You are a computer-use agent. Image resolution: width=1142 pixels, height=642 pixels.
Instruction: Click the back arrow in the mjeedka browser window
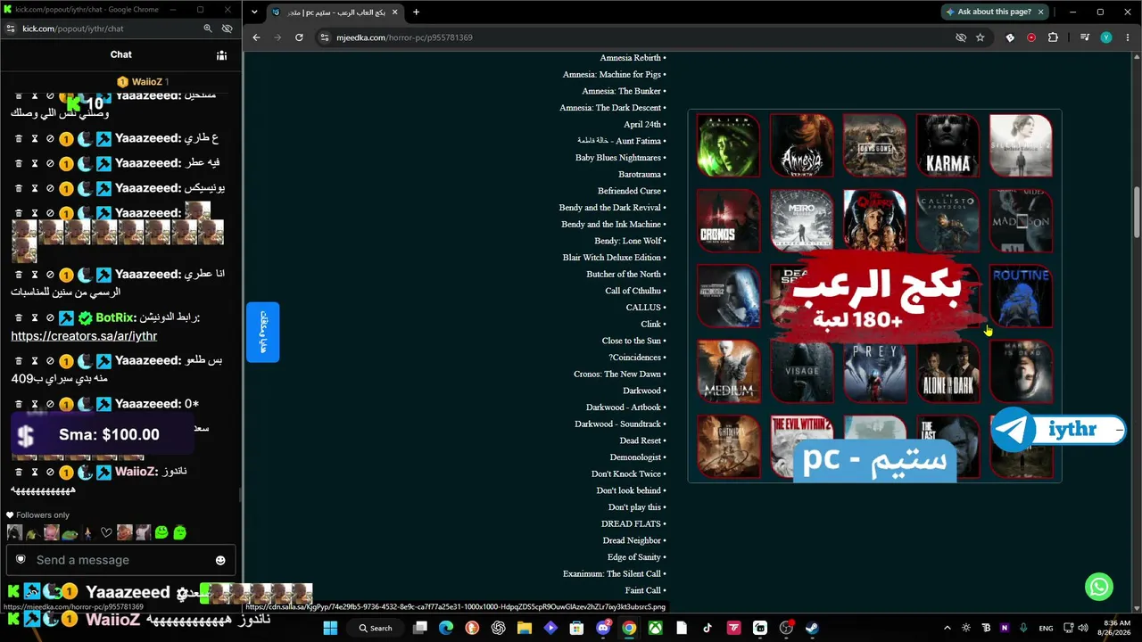point(256,37)
